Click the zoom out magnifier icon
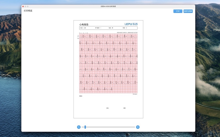Viewport: 220px width, 137px height. (79, 127)
